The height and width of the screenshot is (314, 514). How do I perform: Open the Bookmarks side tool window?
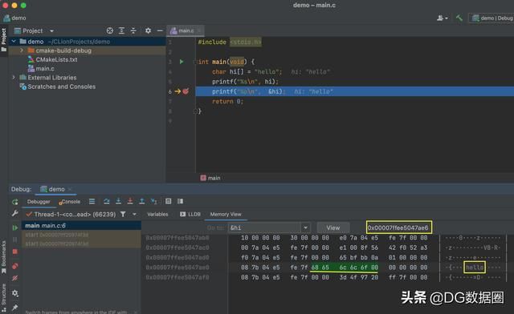click(x=3, y=257)
